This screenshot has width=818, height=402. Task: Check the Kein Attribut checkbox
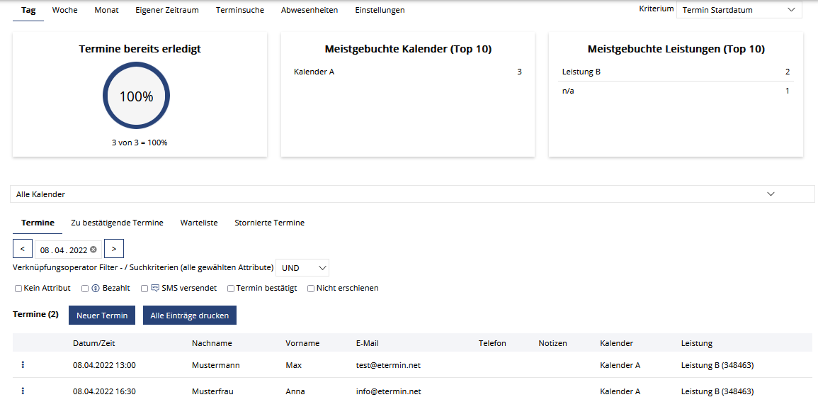[x=18, y=288]
